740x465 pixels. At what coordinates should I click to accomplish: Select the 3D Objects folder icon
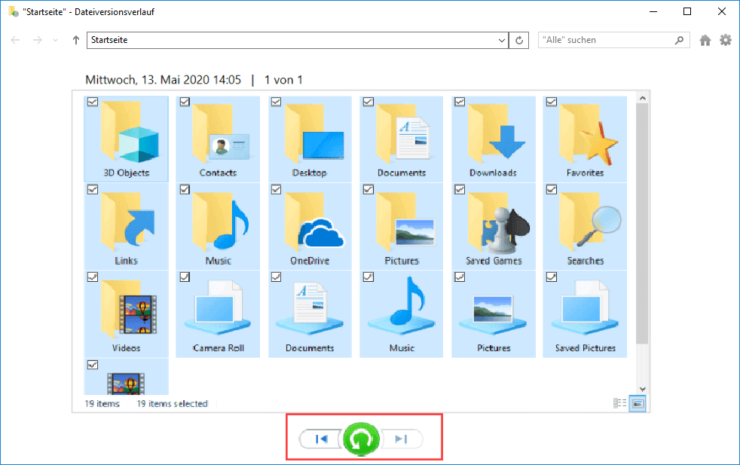[x=130, y=132]
